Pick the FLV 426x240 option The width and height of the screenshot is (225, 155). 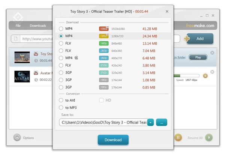pyautogui.click(x=61, y=65)
